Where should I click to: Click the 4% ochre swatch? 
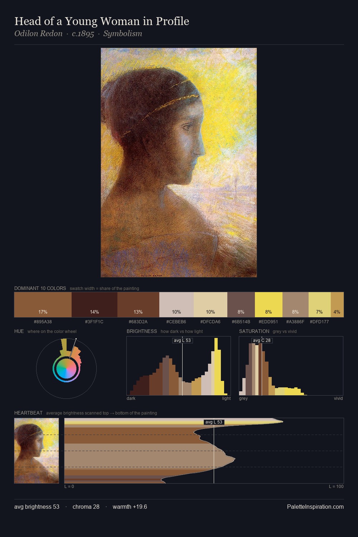click(x=337, y=305)
